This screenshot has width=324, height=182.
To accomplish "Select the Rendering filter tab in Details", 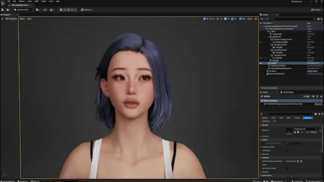I will pyautogui.click(x=307, y=118).
